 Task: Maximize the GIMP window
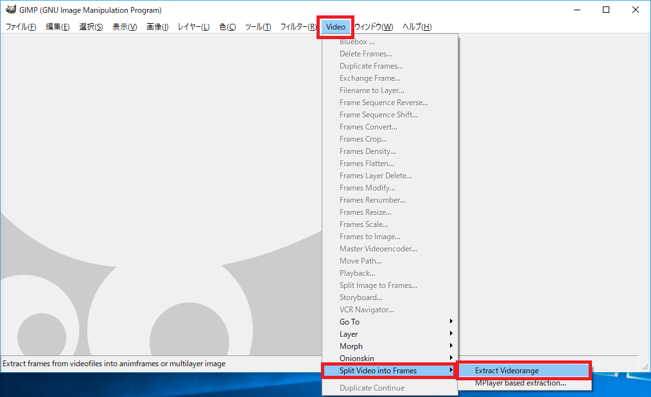pyautogui.click(x=606, y=10)
